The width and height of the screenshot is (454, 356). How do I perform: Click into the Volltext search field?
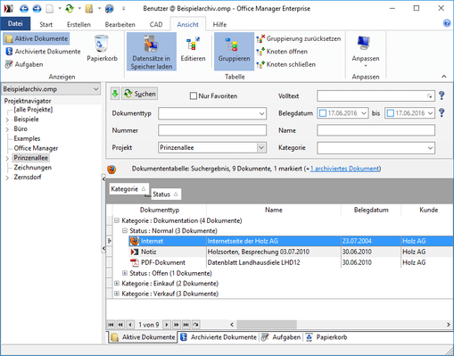point(376,95)
